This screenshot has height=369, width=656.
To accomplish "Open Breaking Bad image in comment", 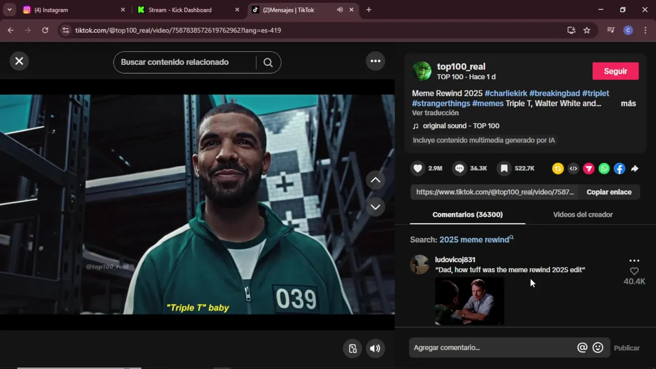I will coord(469,301).
